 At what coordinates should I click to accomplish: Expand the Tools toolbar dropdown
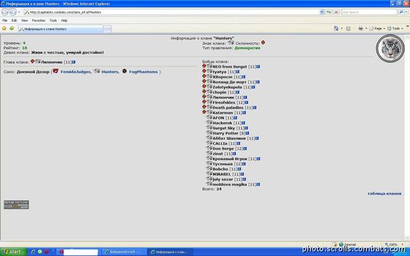coord(395,29)
